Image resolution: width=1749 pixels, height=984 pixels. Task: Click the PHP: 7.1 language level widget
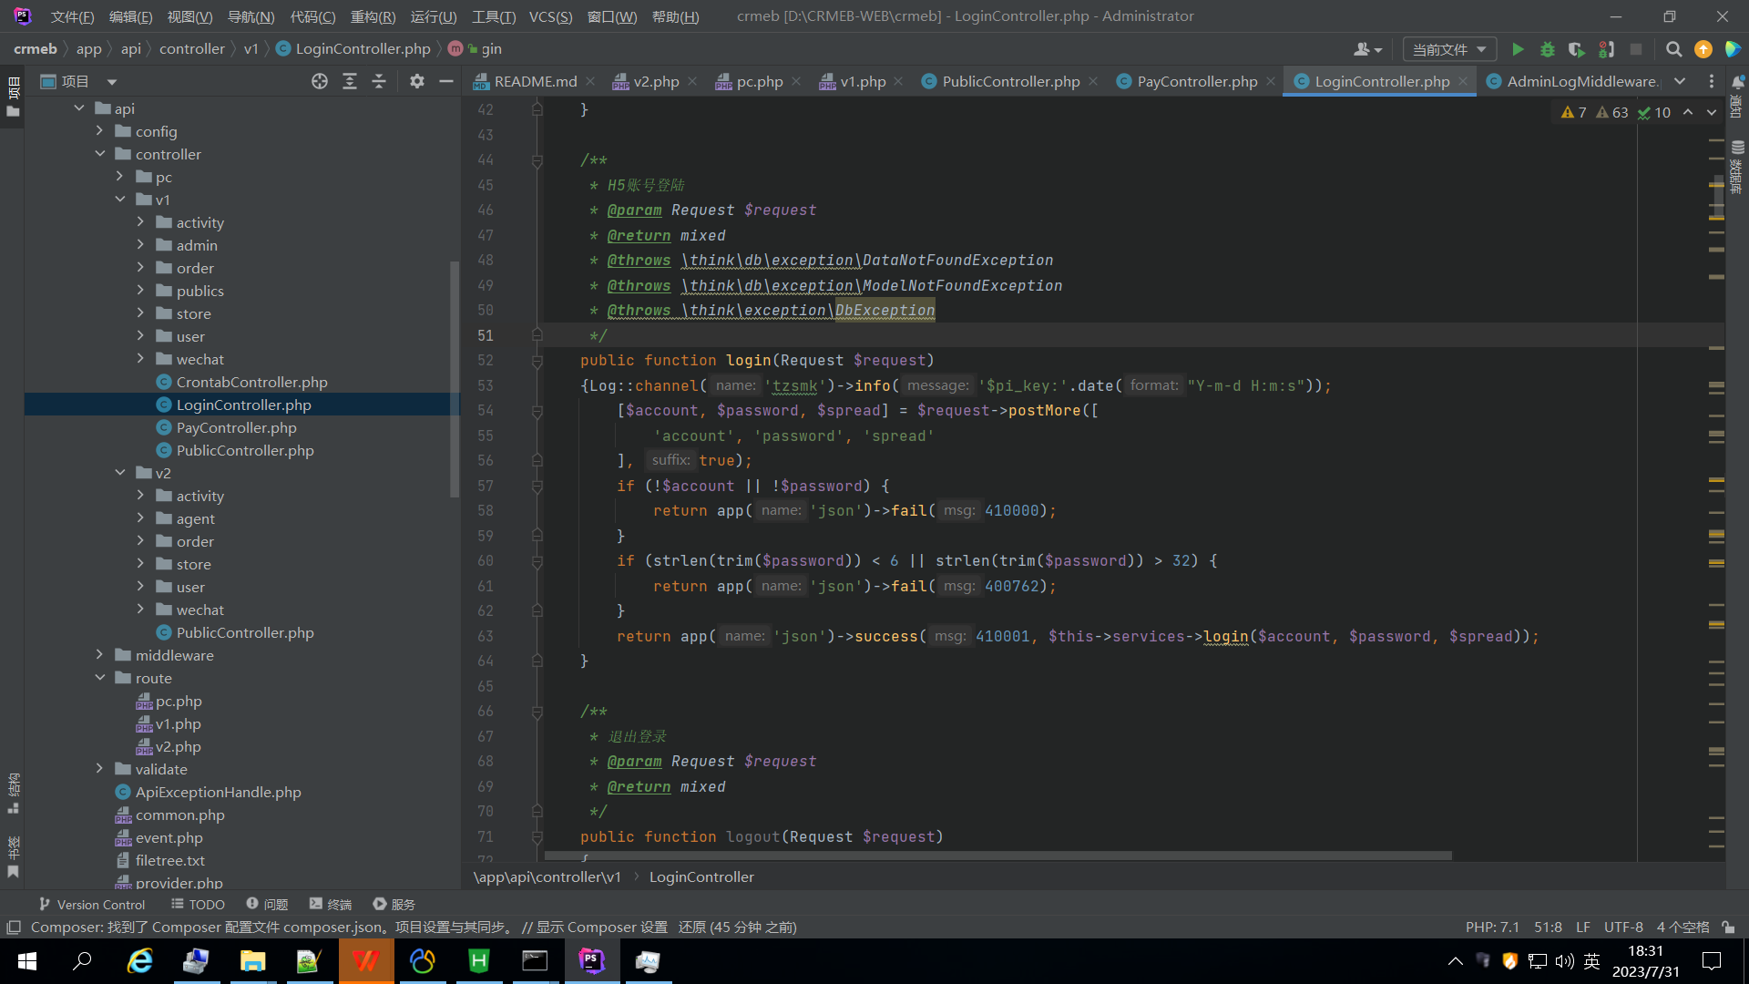[x=1492, y=927]
